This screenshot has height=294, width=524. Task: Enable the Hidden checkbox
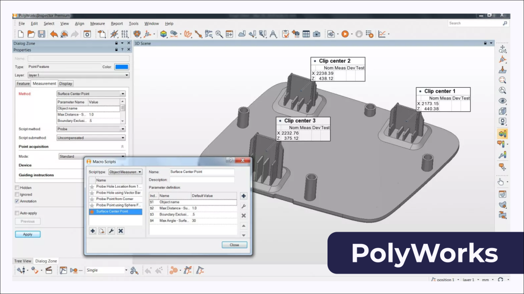(17, 188)
